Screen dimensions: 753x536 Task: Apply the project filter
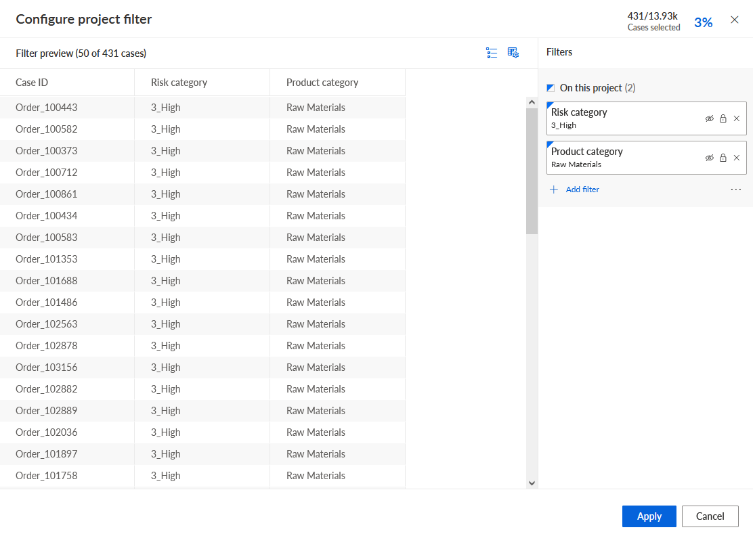pos(649,516)
